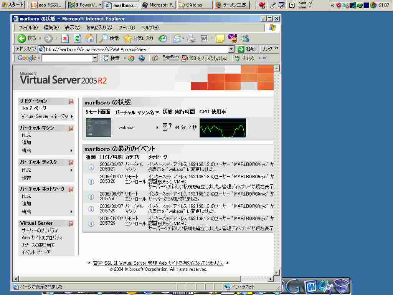Open the 検索 search pane in IE toolbar

point(109,38)
